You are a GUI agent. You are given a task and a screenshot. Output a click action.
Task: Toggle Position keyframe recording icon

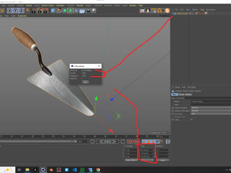tap(144, 142)
